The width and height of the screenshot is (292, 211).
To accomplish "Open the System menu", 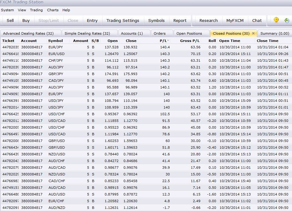I will pos(8,10).
